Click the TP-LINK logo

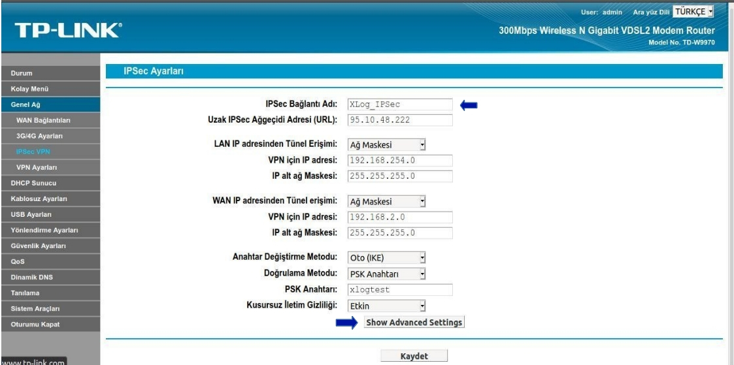pos(69,31)
